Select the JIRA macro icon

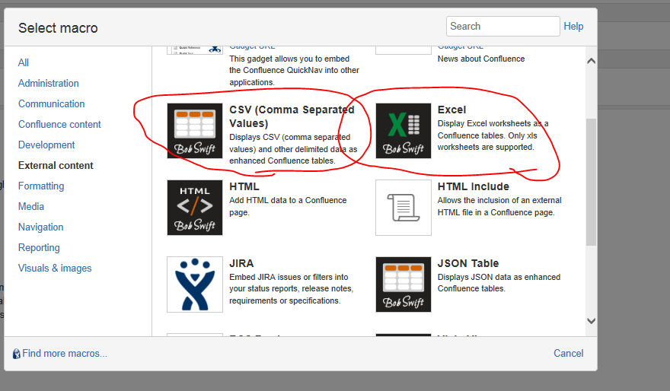(x=195, y=285)
